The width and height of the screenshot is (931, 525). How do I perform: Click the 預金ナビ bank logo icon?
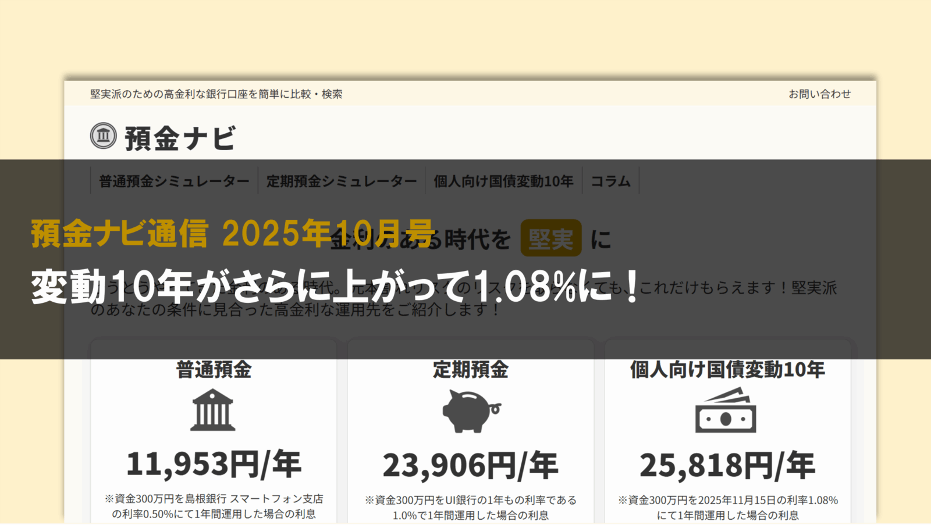[104, 136]
